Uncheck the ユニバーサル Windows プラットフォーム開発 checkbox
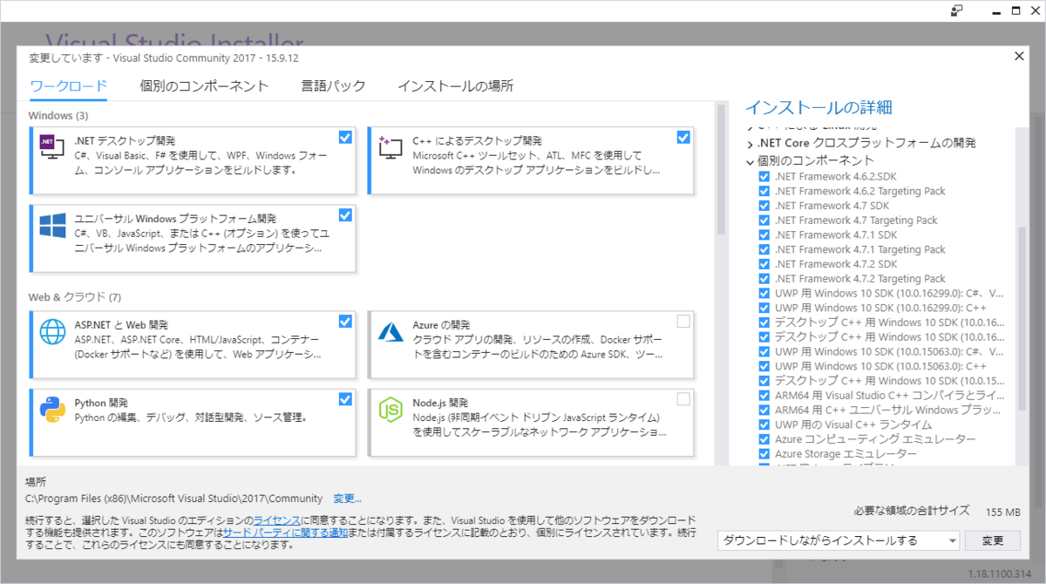 pyautogui.click(x=345, y=215)
